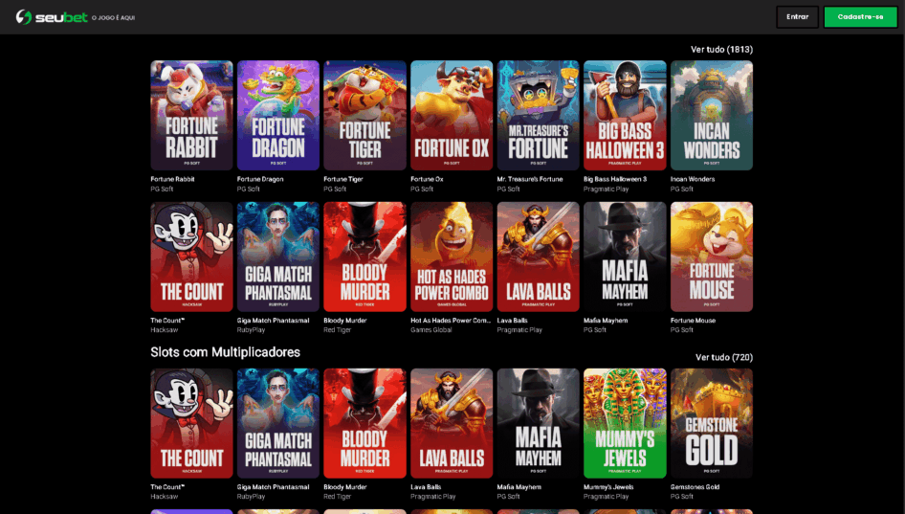The width and height of the screenshot is (905, 514).
Task: Click the 'Fortune Mouse' title text
Action: 694,321
